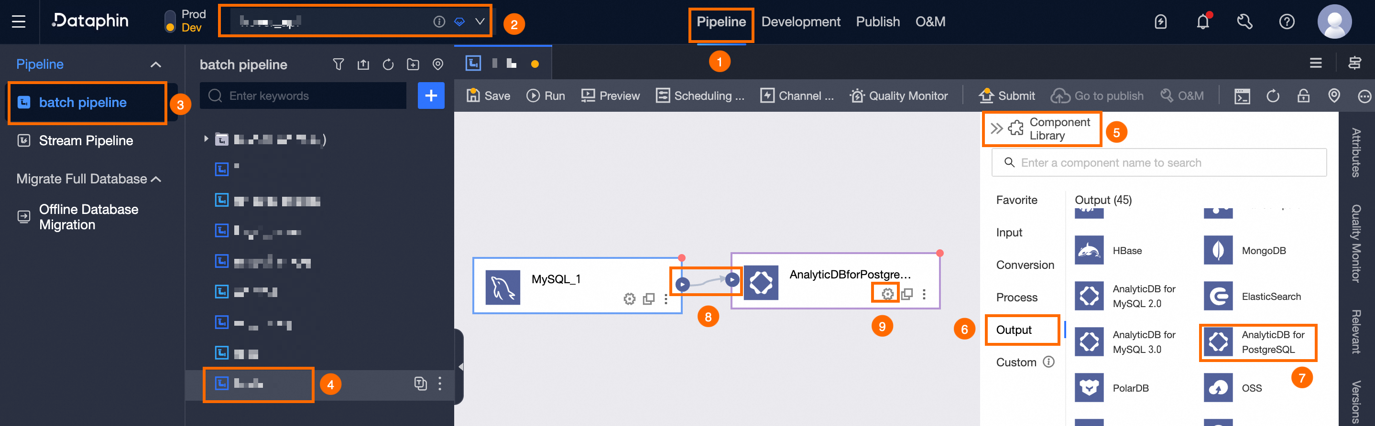This screenshot has height=426, width=1375.
Task: Open Channel settings
Action: [x=797, y=96]
